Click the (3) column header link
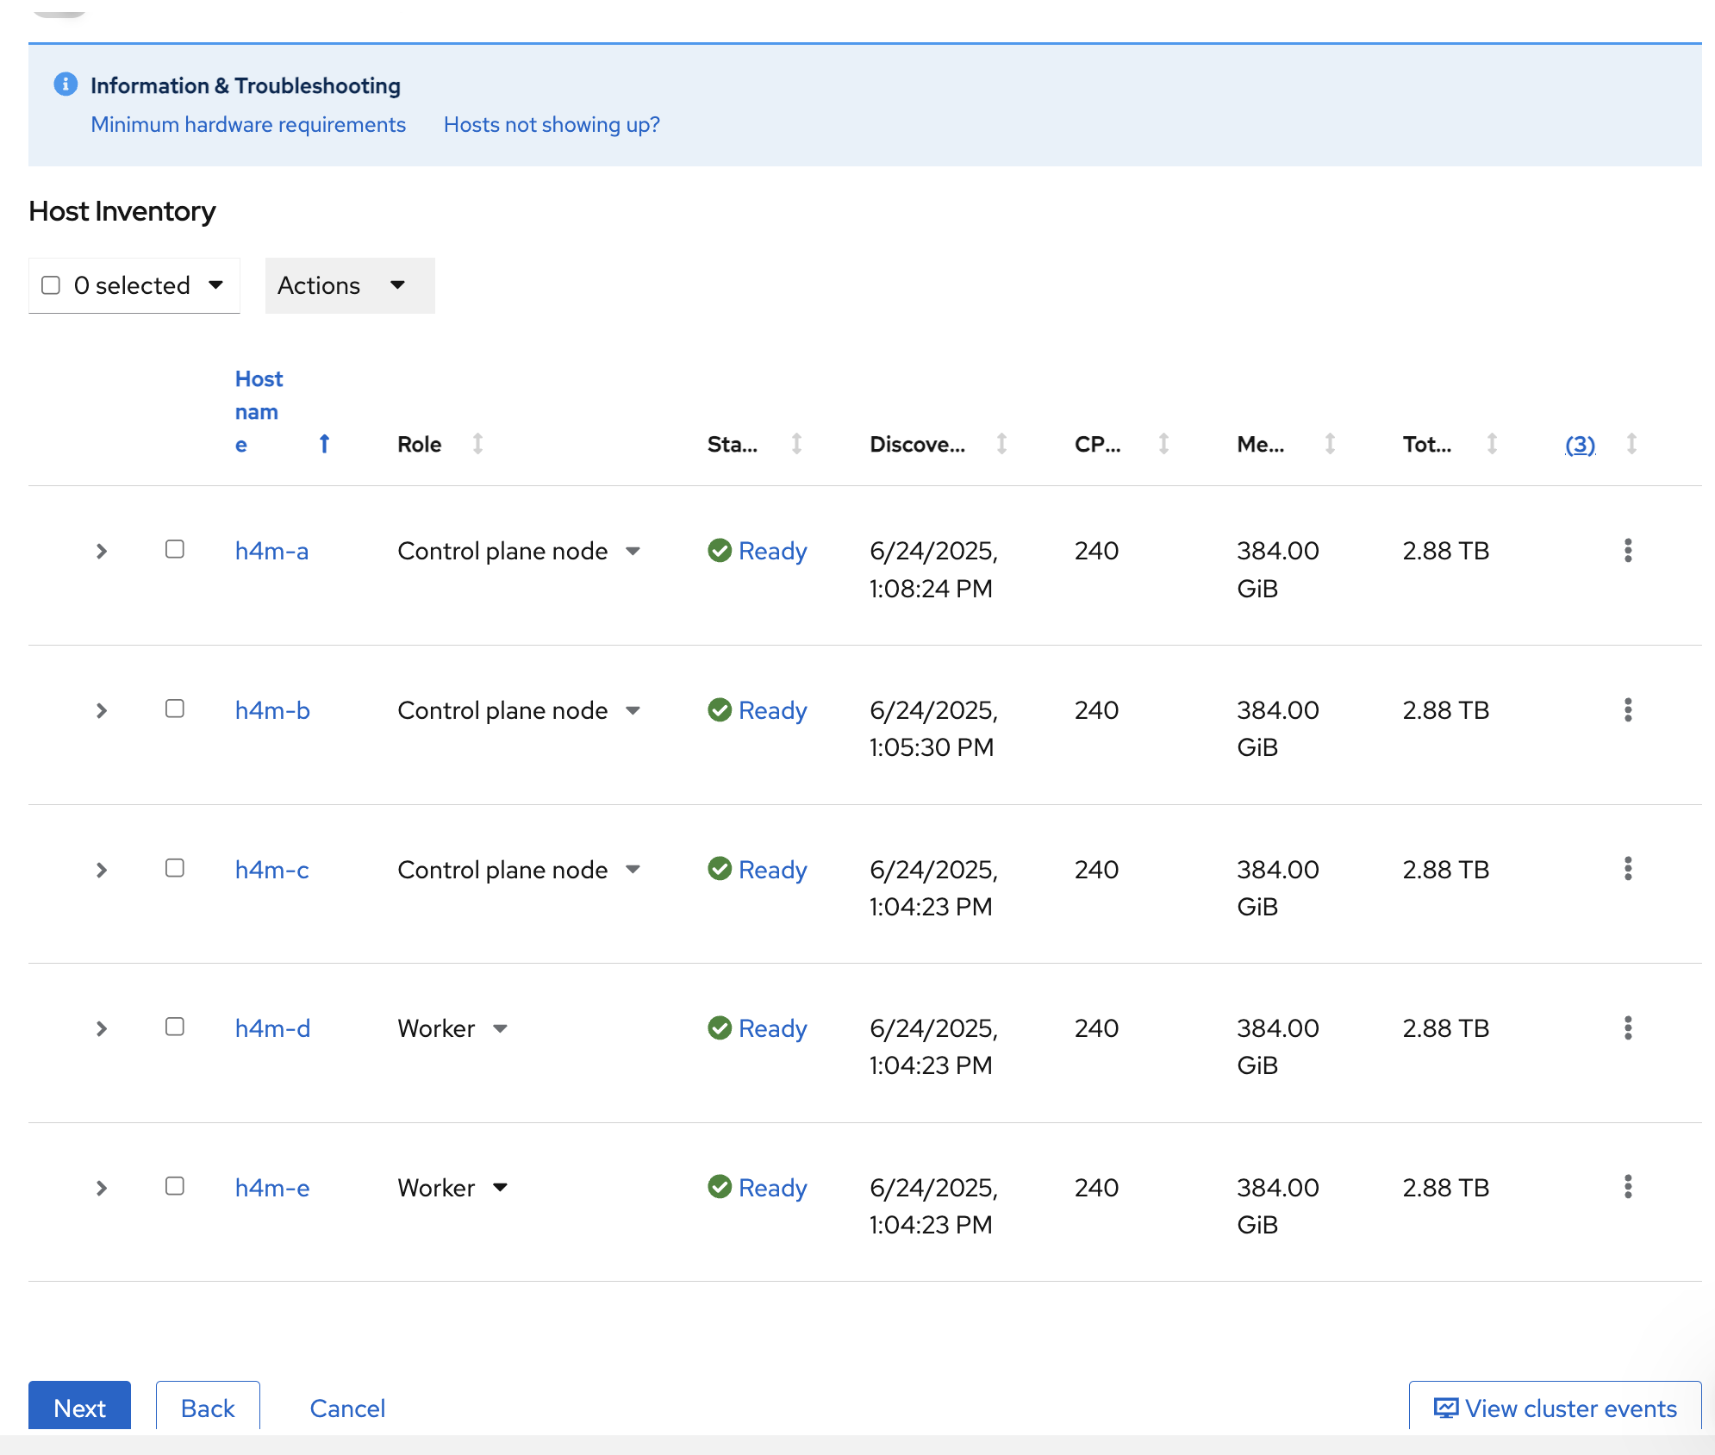This screenshot has width=1715, height=1455. tap(1578, 444)
